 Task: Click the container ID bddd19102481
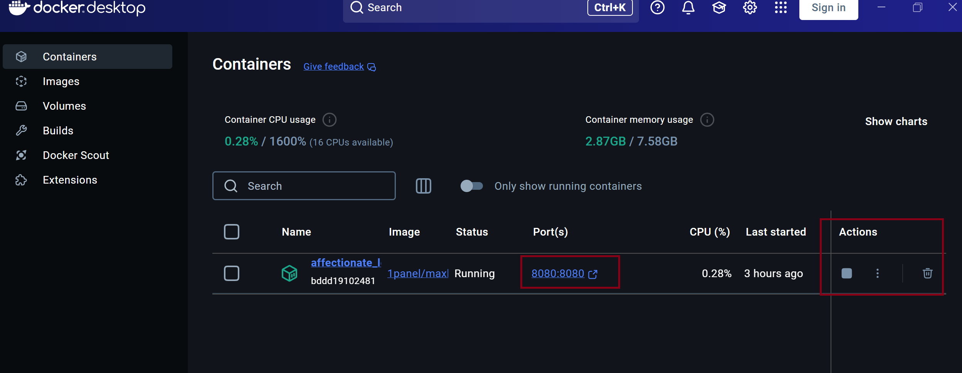point(343,281)
